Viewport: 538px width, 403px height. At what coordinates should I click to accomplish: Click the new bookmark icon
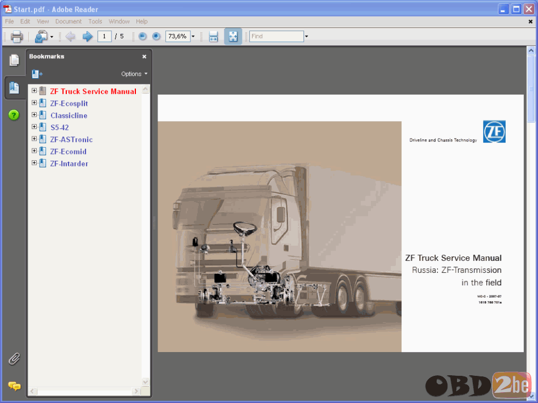(x=37, y=74)
